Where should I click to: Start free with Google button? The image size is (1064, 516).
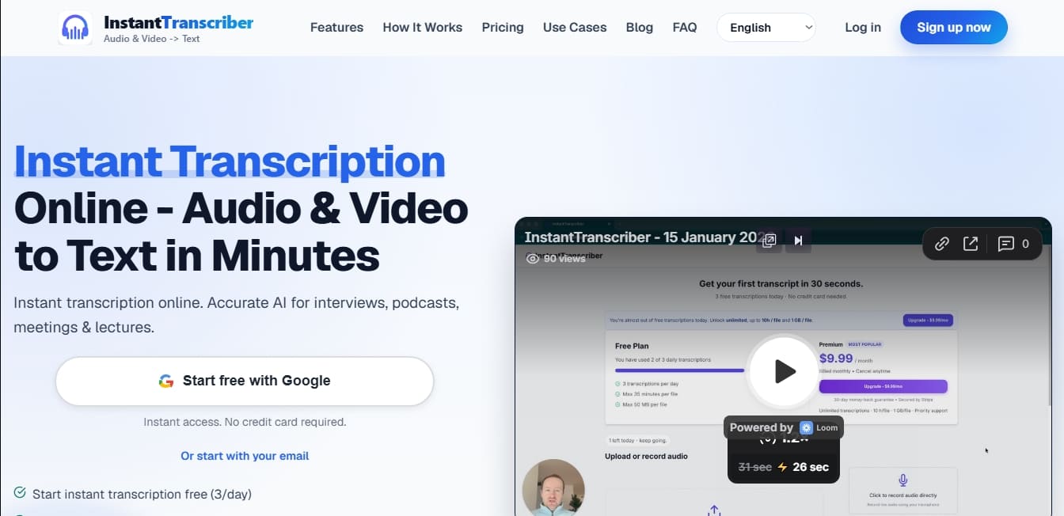(245, 381)
